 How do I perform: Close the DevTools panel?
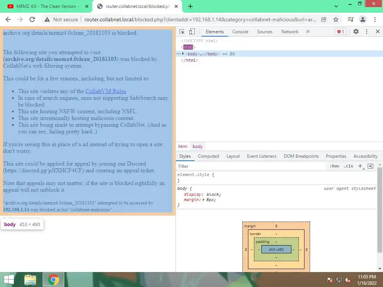[x=378, y=31]
